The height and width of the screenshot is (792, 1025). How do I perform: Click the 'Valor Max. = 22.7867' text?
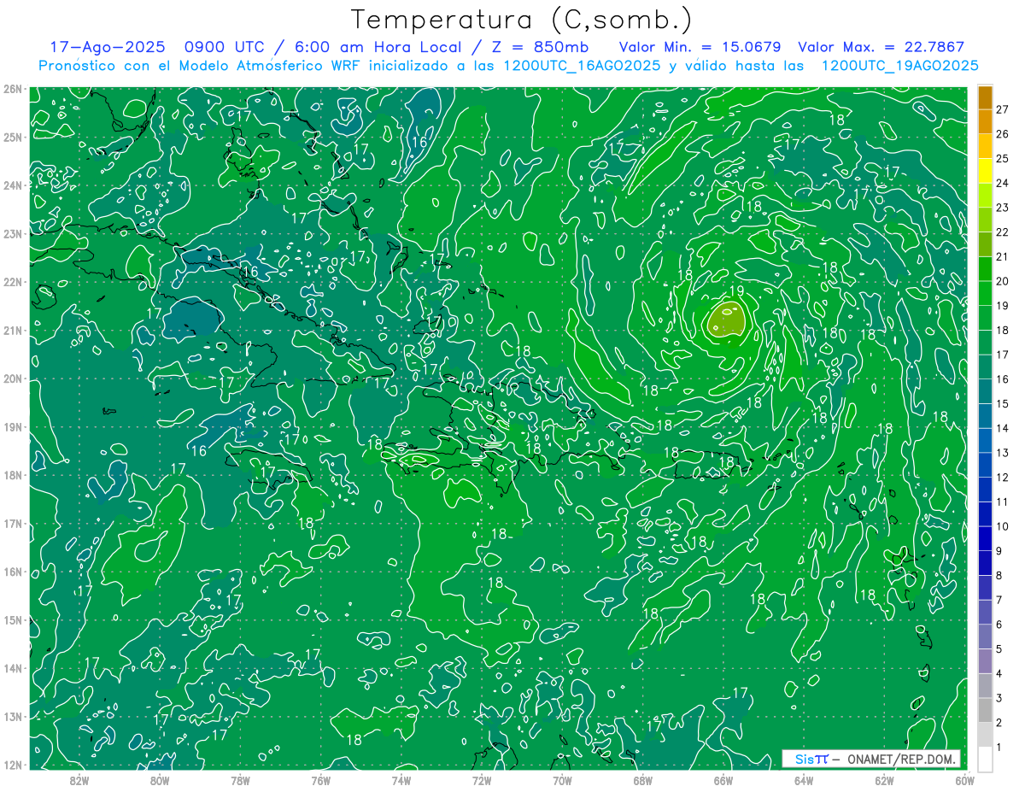pos(881,47)
